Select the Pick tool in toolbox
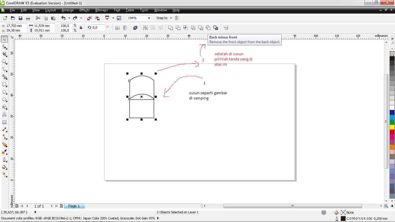Viewport: 395px width, 222px height. (x=4, y=39)
